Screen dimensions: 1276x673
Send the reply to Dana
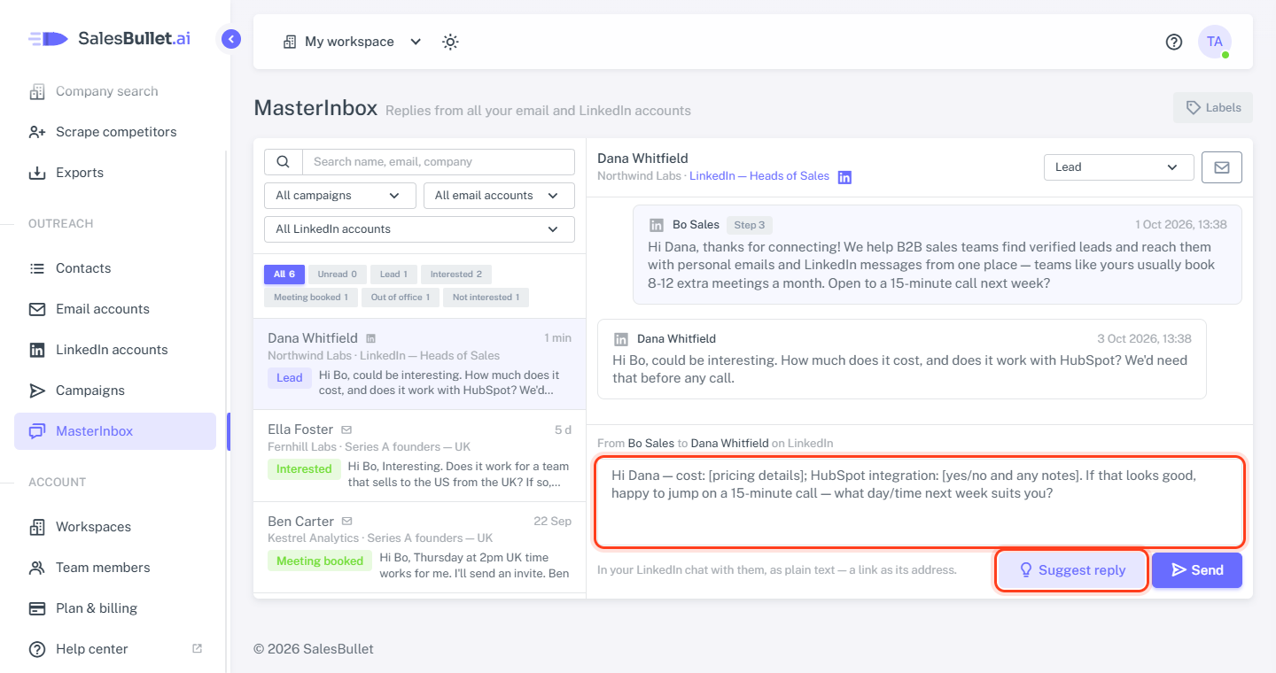pyautogui.click(x=1197, y=570)
